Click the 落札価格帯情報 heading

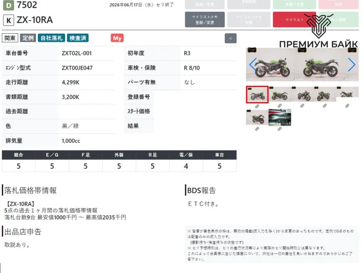tap(30, 190)
